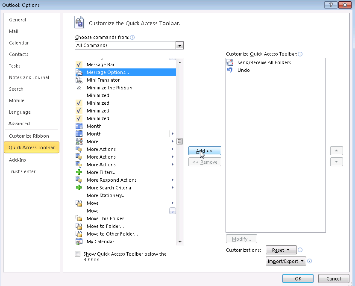Click the info icon next to Import/Export

pos(309,261)
